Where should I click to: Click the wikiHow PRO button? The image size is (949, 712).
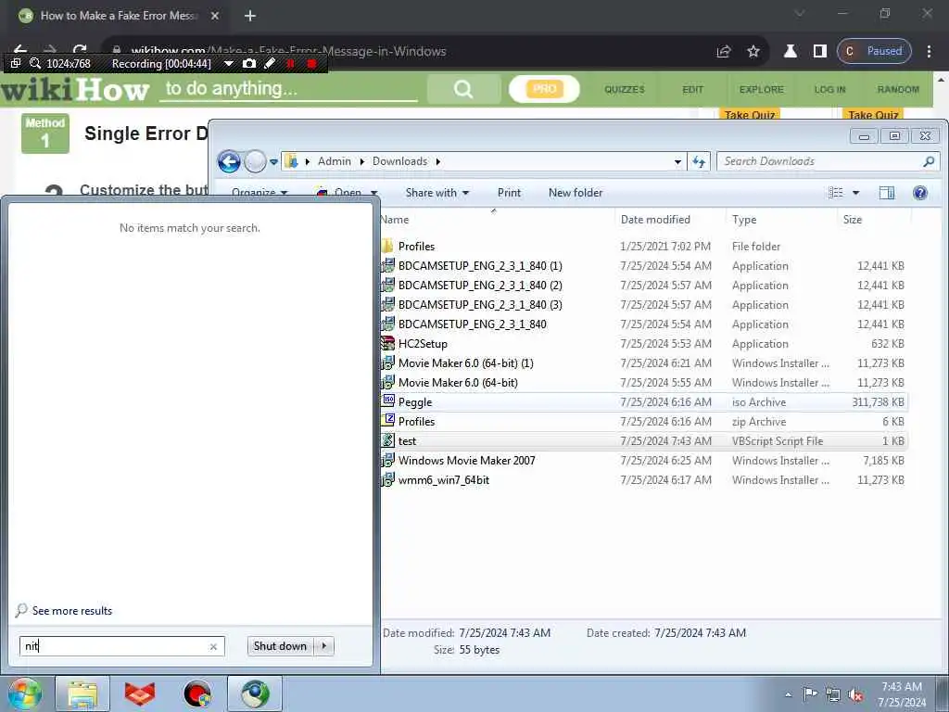click(544, 89)
